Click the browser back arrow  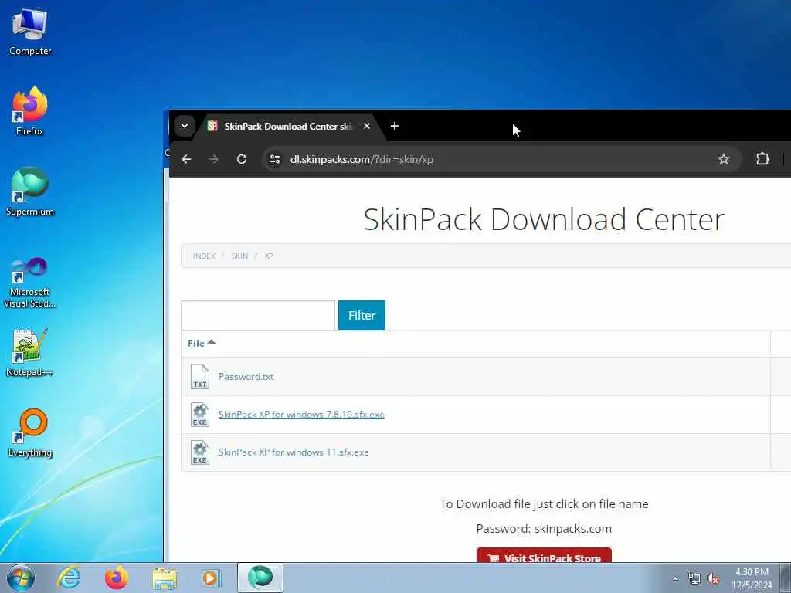click(186, 159)
